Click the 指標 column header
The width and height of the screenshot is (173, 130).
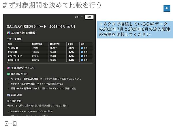pyautogui.click(x=10, y=44)
